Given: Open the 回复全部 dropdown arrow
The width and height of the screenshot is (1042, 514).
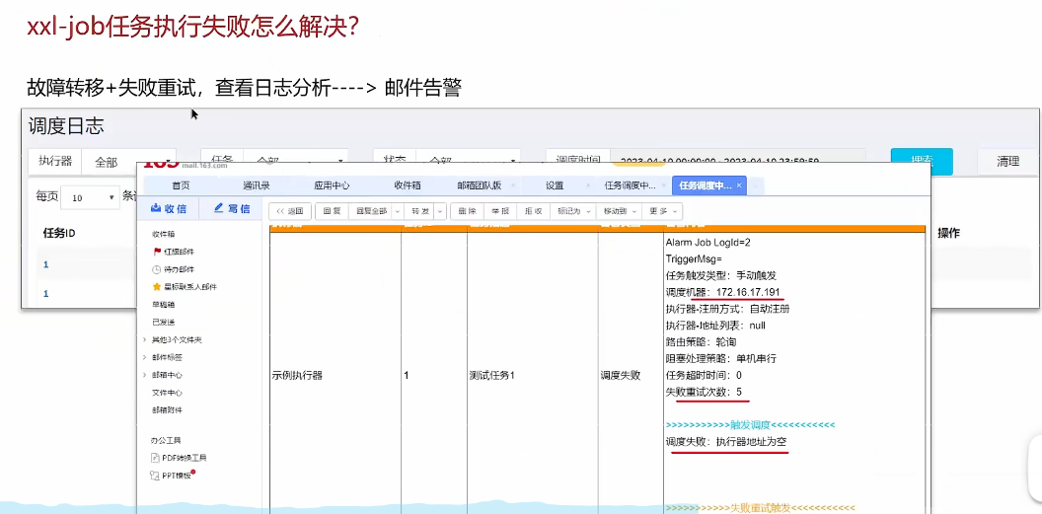Looking at the screenshot, I should click(397, 211).
